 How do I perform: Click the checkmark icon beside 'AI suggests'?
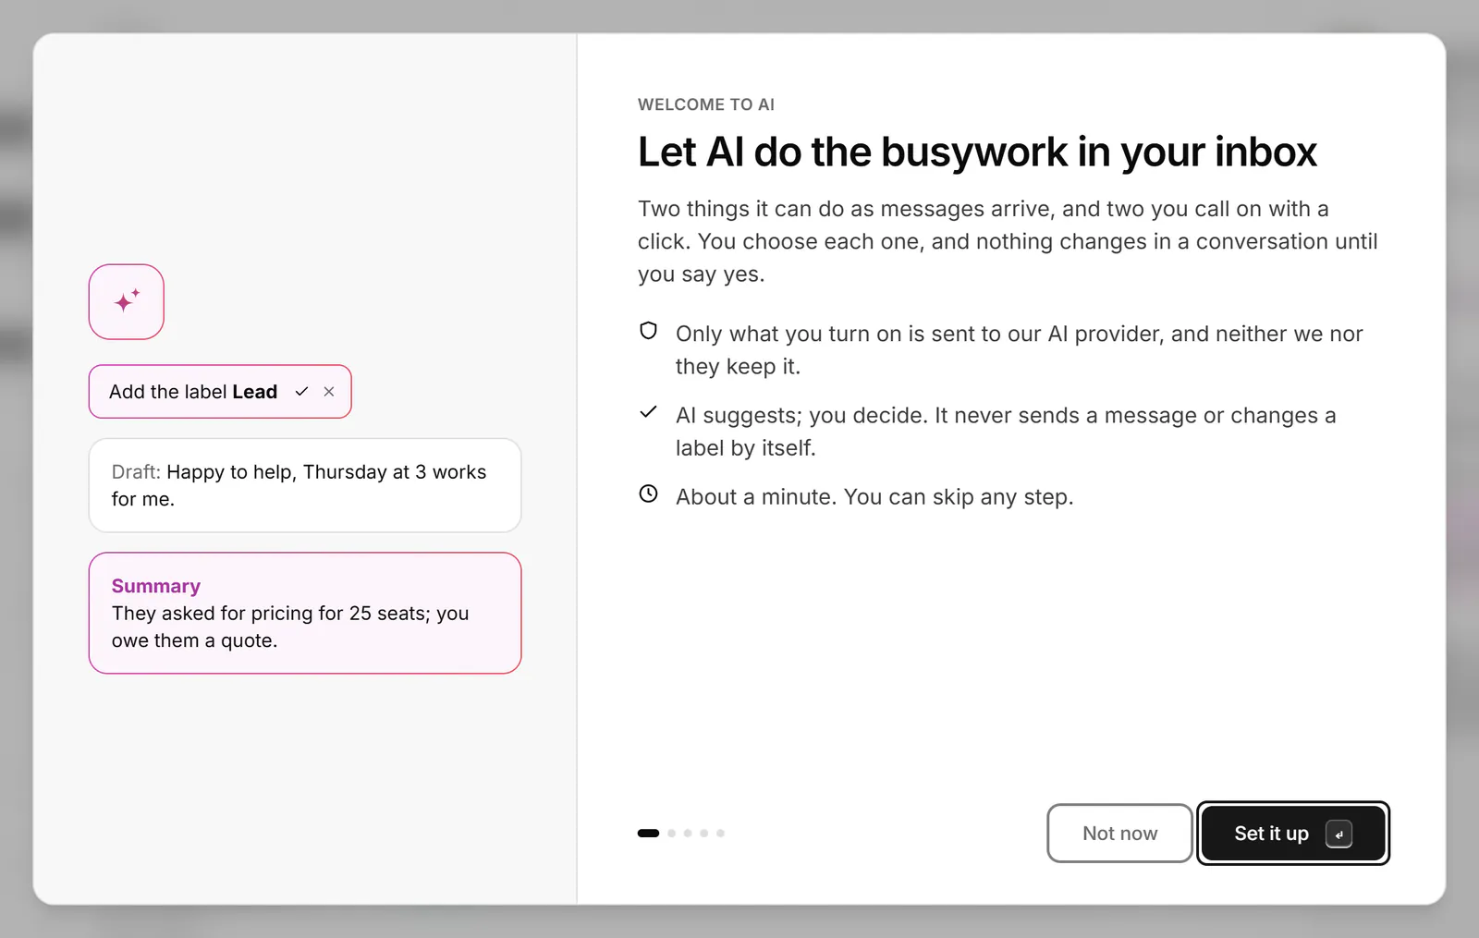coord(649,412)
